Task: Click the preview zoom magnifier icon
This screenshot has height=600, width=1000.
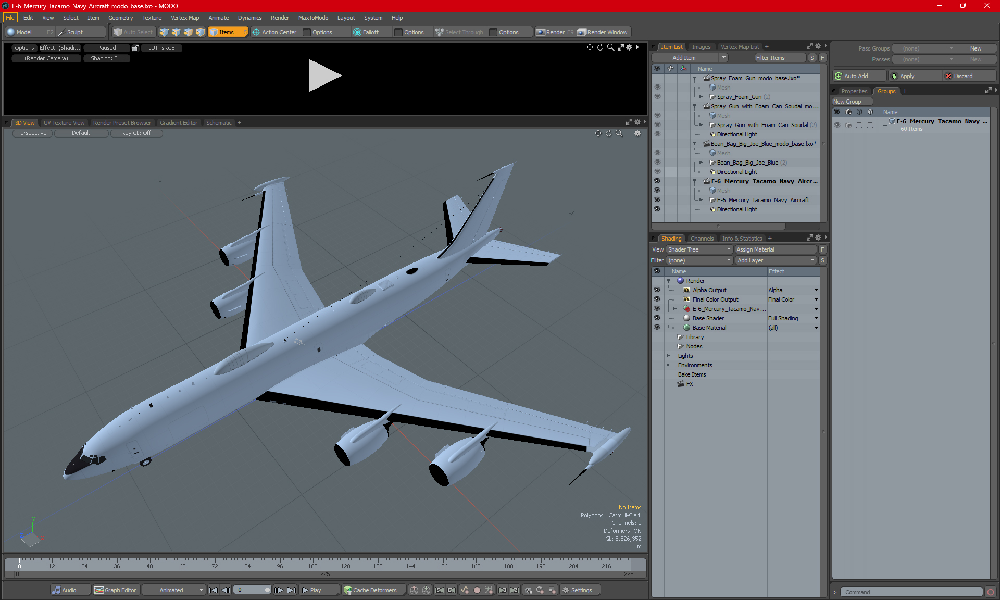Action: click(x=610, y=47)
